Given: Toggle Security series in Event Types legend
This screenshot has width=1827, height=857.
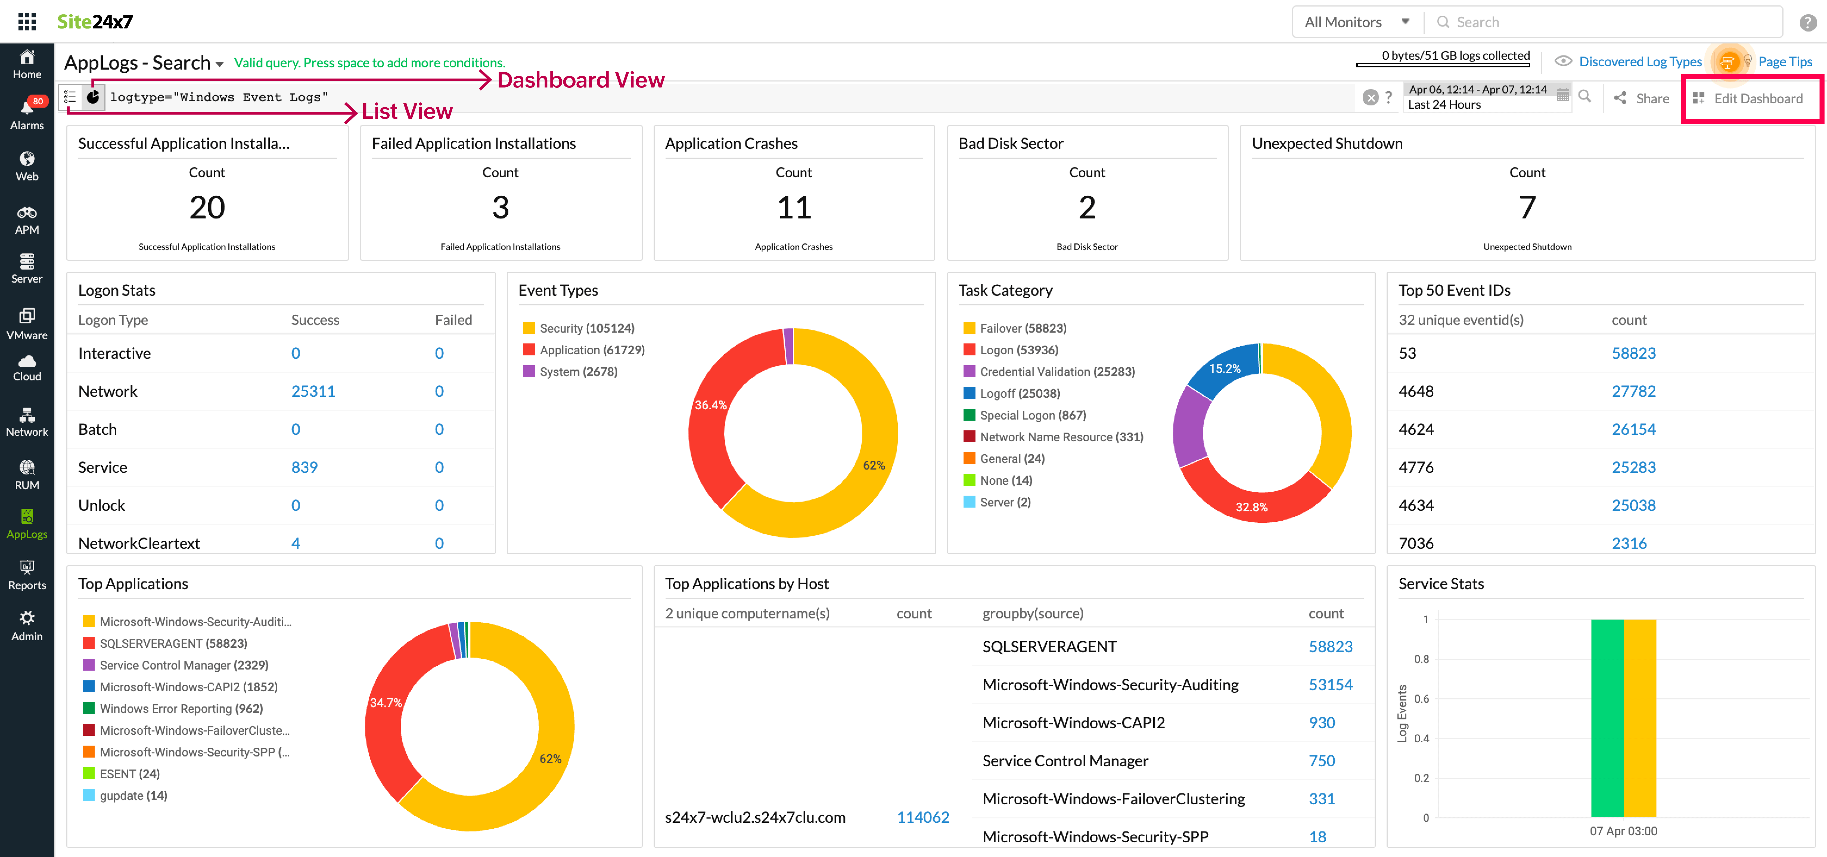Looking at the screenshot, I should point(586,328).
